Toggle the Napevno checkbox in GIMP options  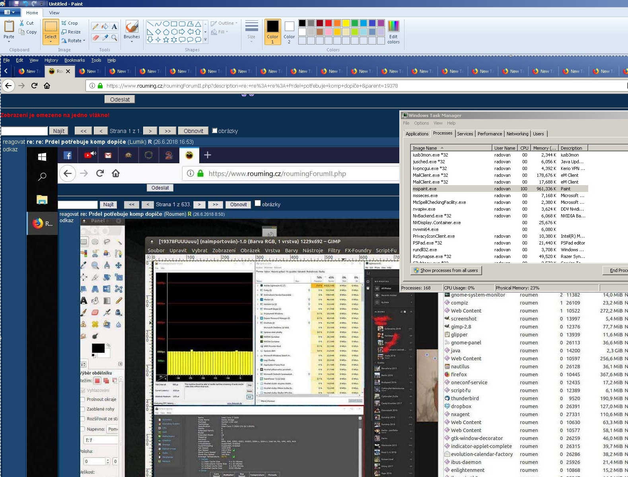(x=83, y=429)
